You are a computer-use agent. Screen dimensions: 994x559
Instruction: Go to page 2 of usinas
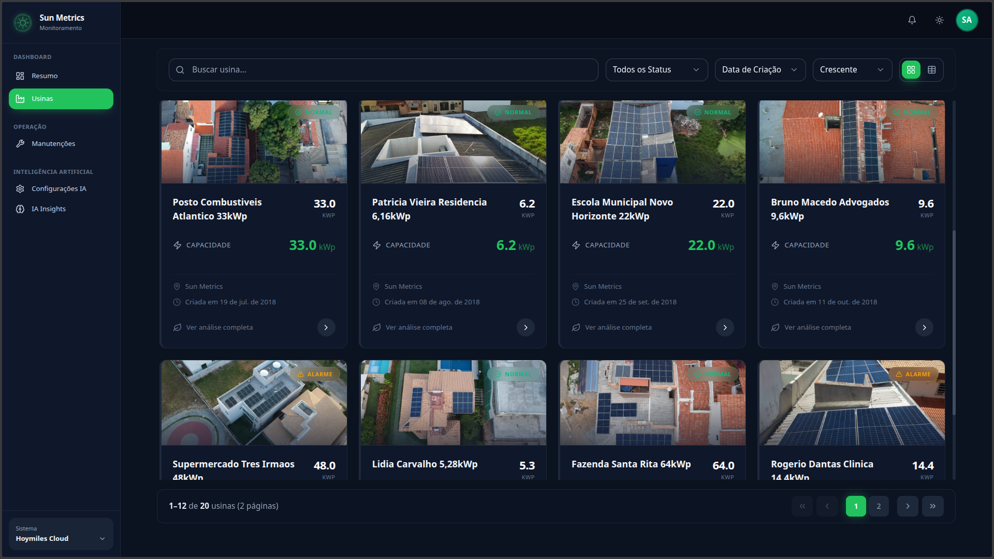[879, 506]
